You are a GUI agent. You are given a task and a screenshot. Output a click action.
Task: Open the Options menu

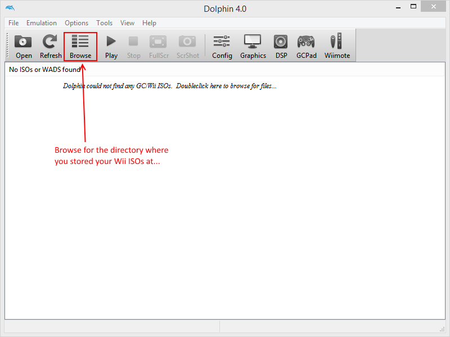(76, 23)
